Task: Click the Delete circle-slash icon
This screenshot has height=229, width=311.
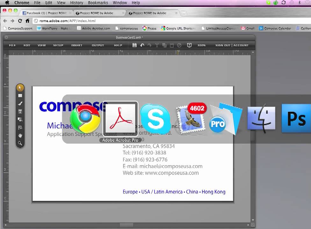Action: tap(179, 45)
